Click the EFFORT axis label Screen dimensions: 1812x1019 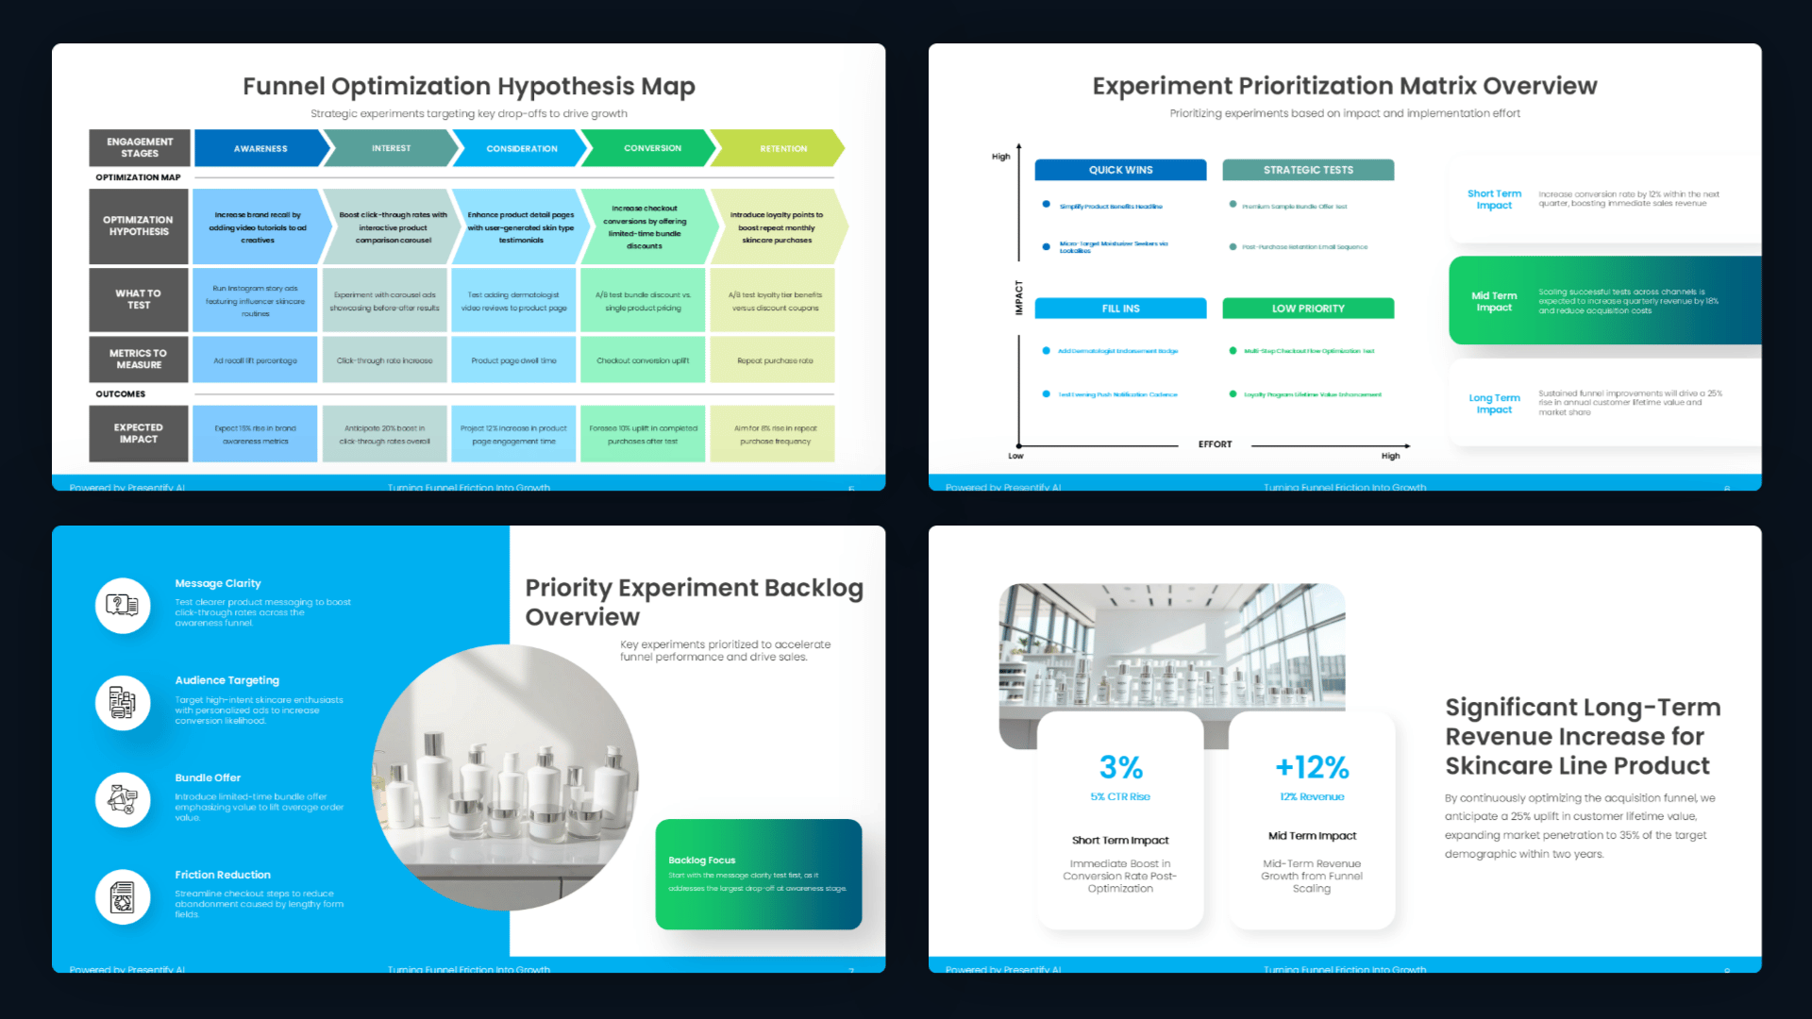tap(1215, 444)
